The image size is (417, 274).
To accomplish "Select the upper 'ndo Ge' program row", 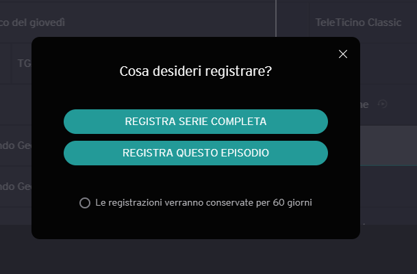I will [15, 146].
